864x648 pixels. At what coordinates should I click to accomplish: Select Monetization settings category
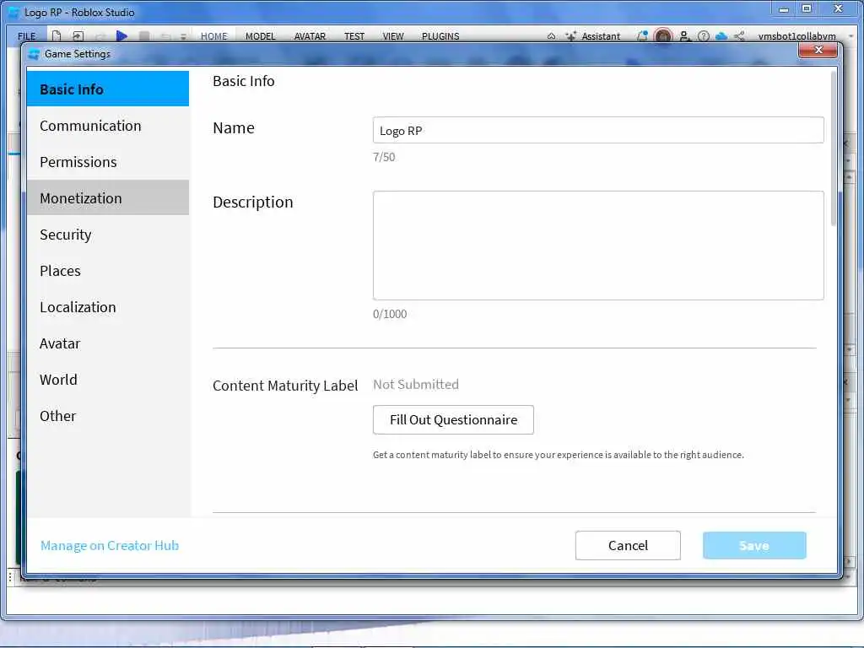[x=107, y=197]
